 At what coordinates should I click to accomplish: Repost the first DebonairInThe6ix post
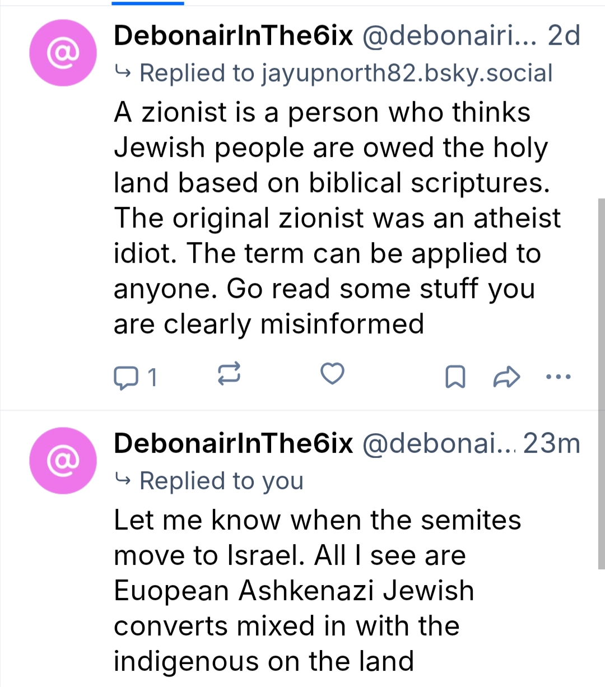click(x=229, y=373)
